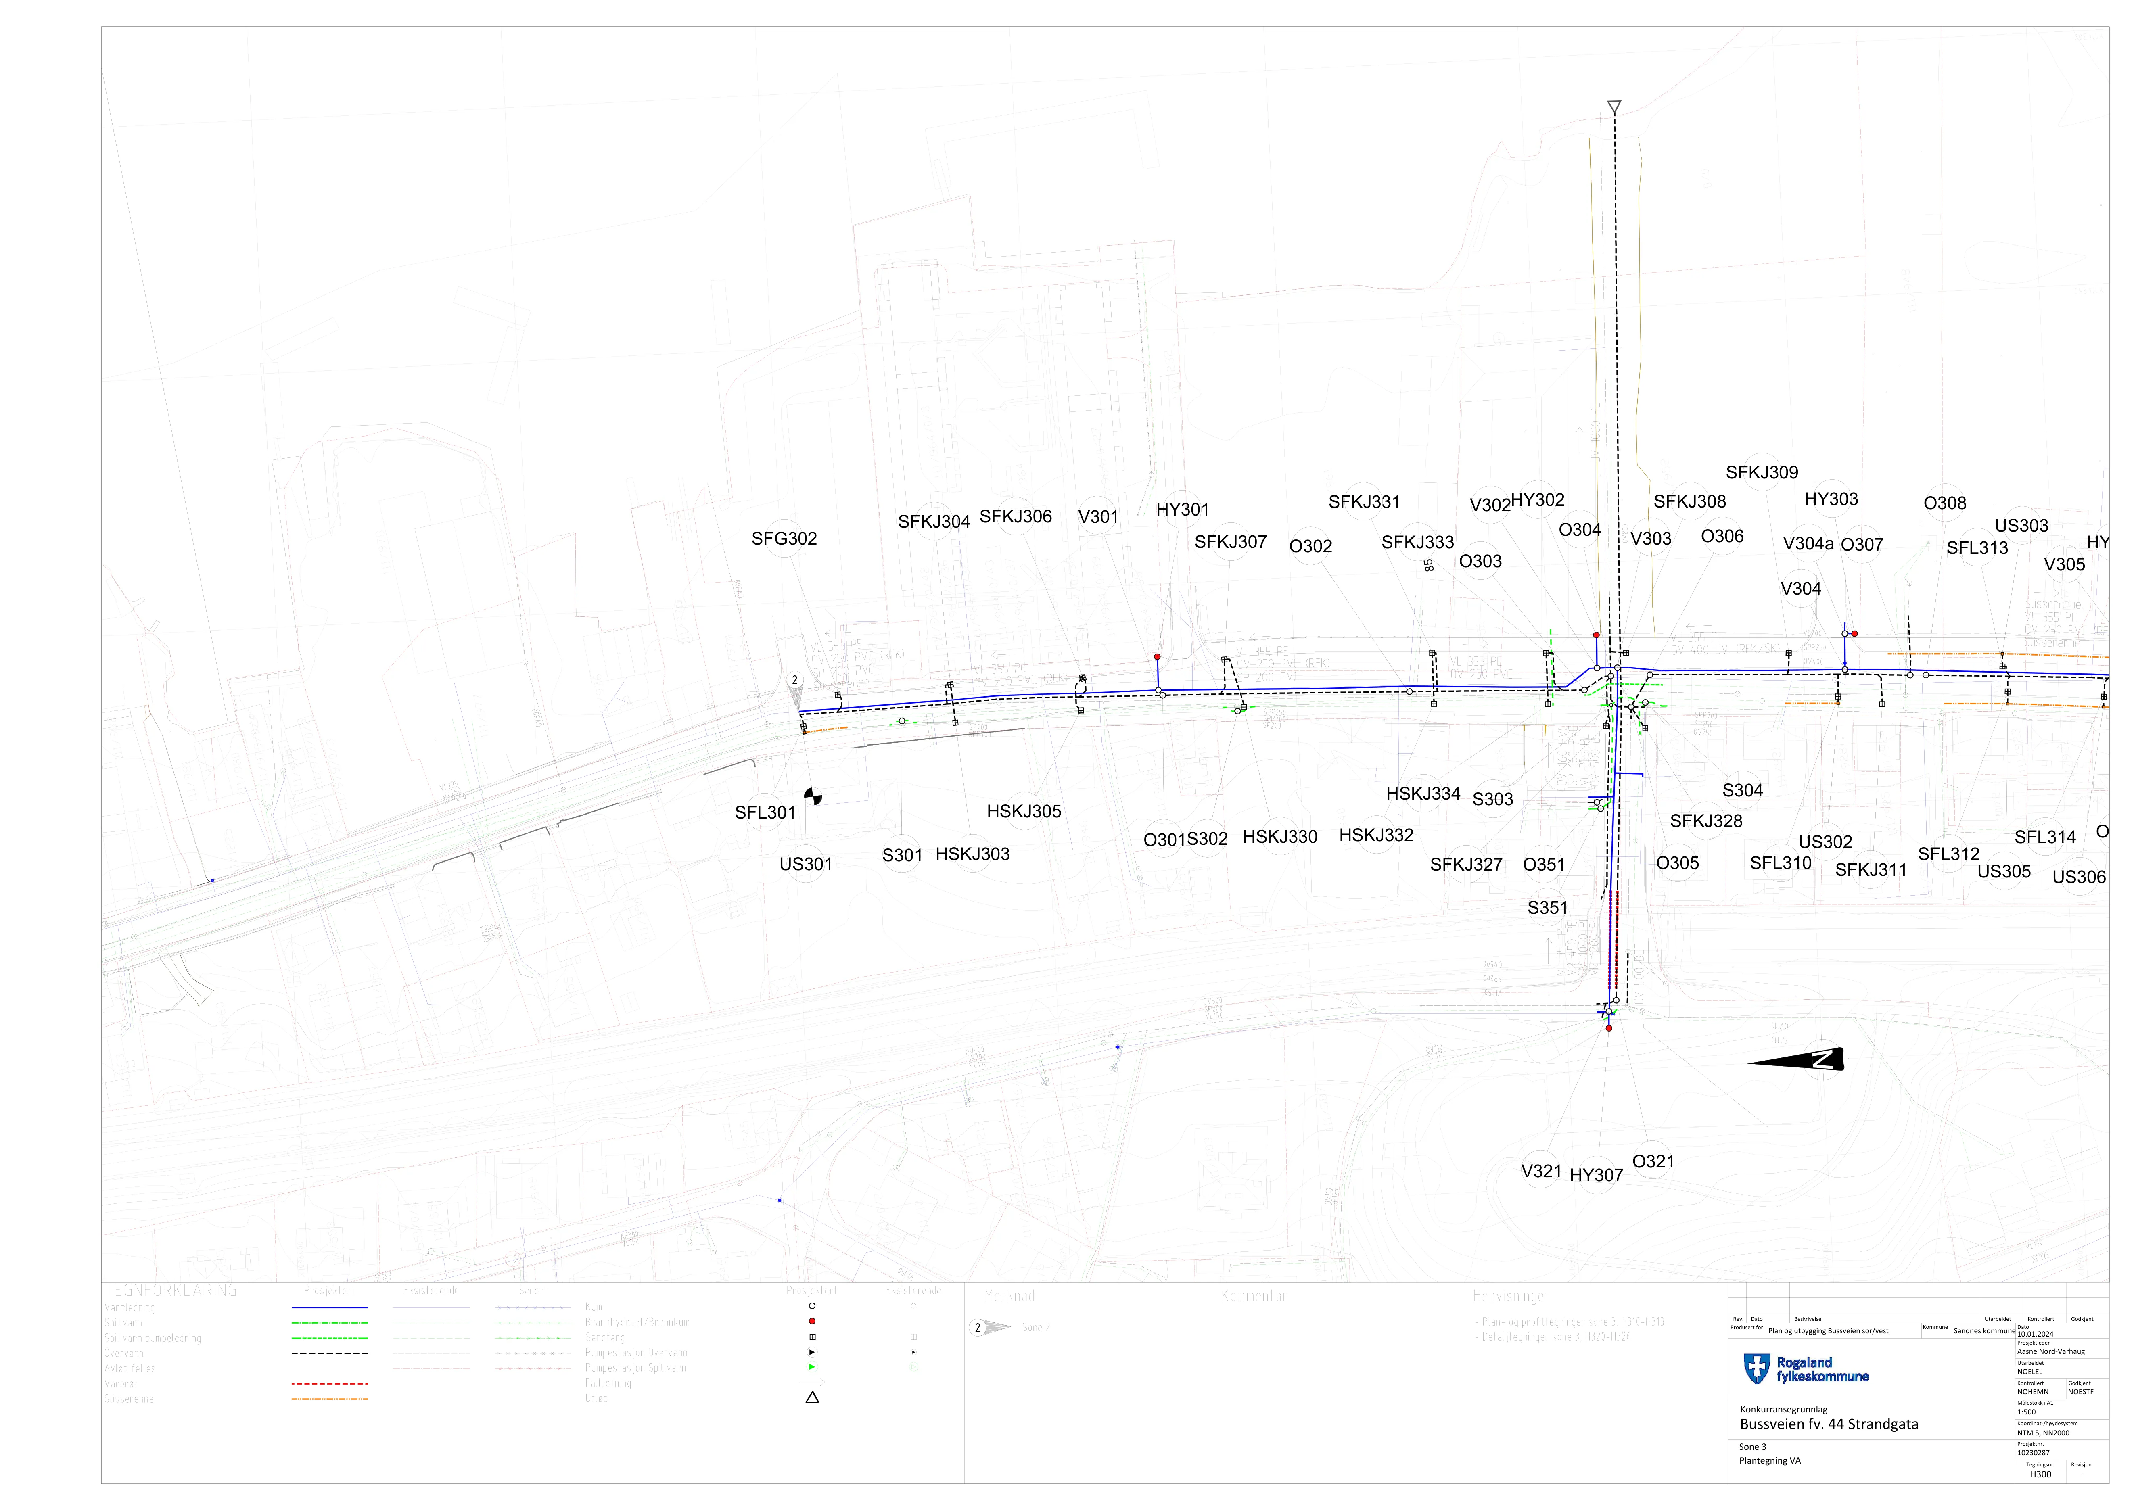Select the O321 label
Screen dimensions: 2136x1510
click(x=1653, y=1162)
